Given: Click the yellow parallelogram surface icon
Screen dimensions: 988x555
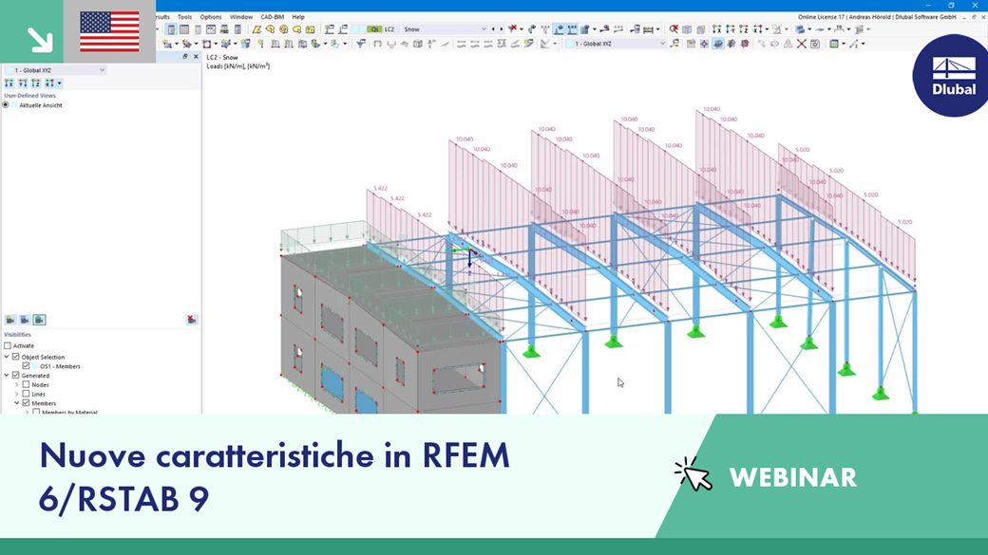Looking at the screenshot, I should coord(256,29).
